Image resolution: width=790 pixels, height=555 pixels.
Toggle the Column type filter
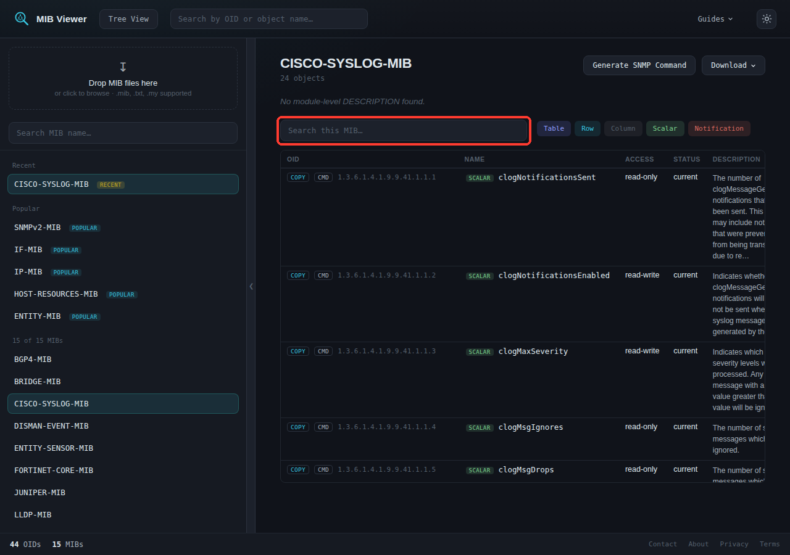click(x=623, y=128)
